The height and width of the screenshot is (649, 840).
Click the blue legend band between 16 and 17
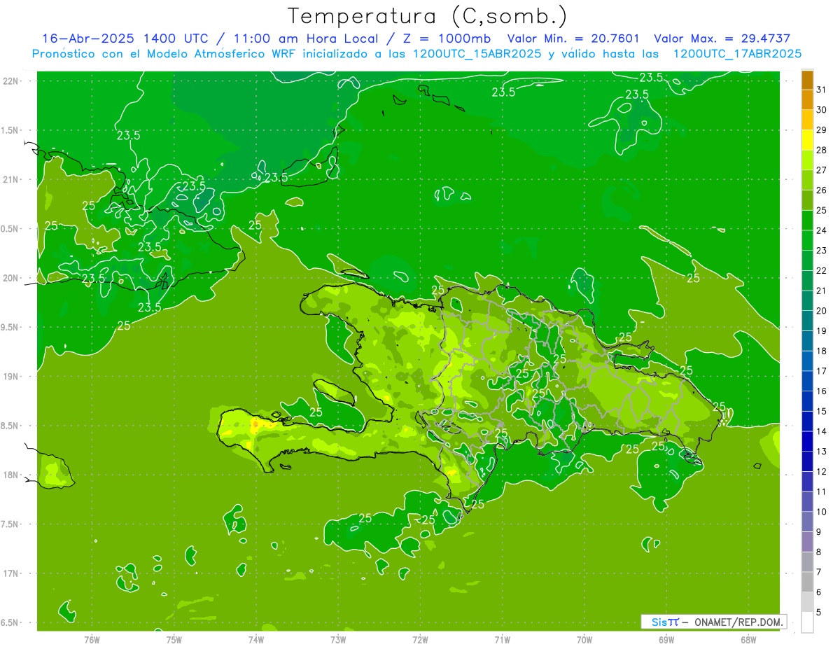(x=807, y=381)
